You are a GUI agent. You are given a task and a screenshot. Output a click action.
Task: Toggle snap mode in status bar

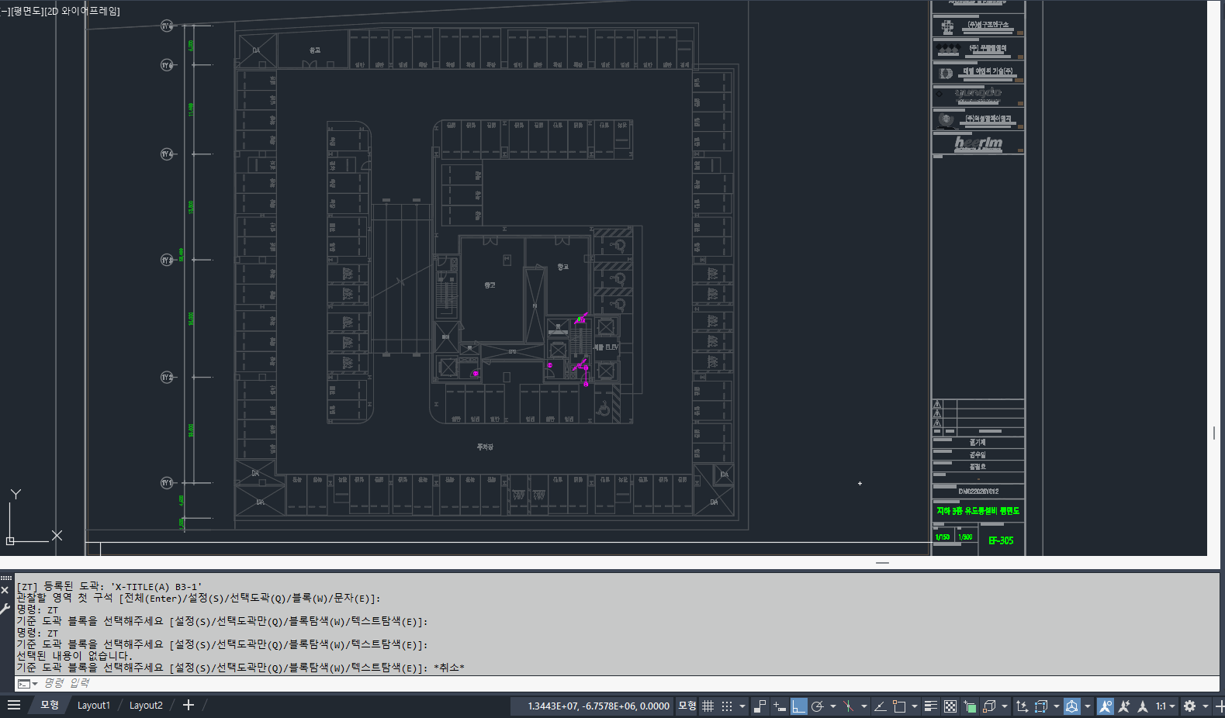(727, 706)
